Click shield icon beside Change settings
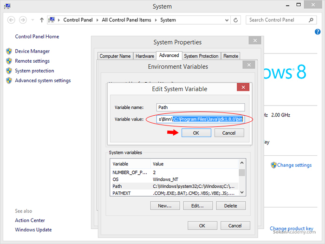This screenshot has height=244, width=325. tap(273, 165)
